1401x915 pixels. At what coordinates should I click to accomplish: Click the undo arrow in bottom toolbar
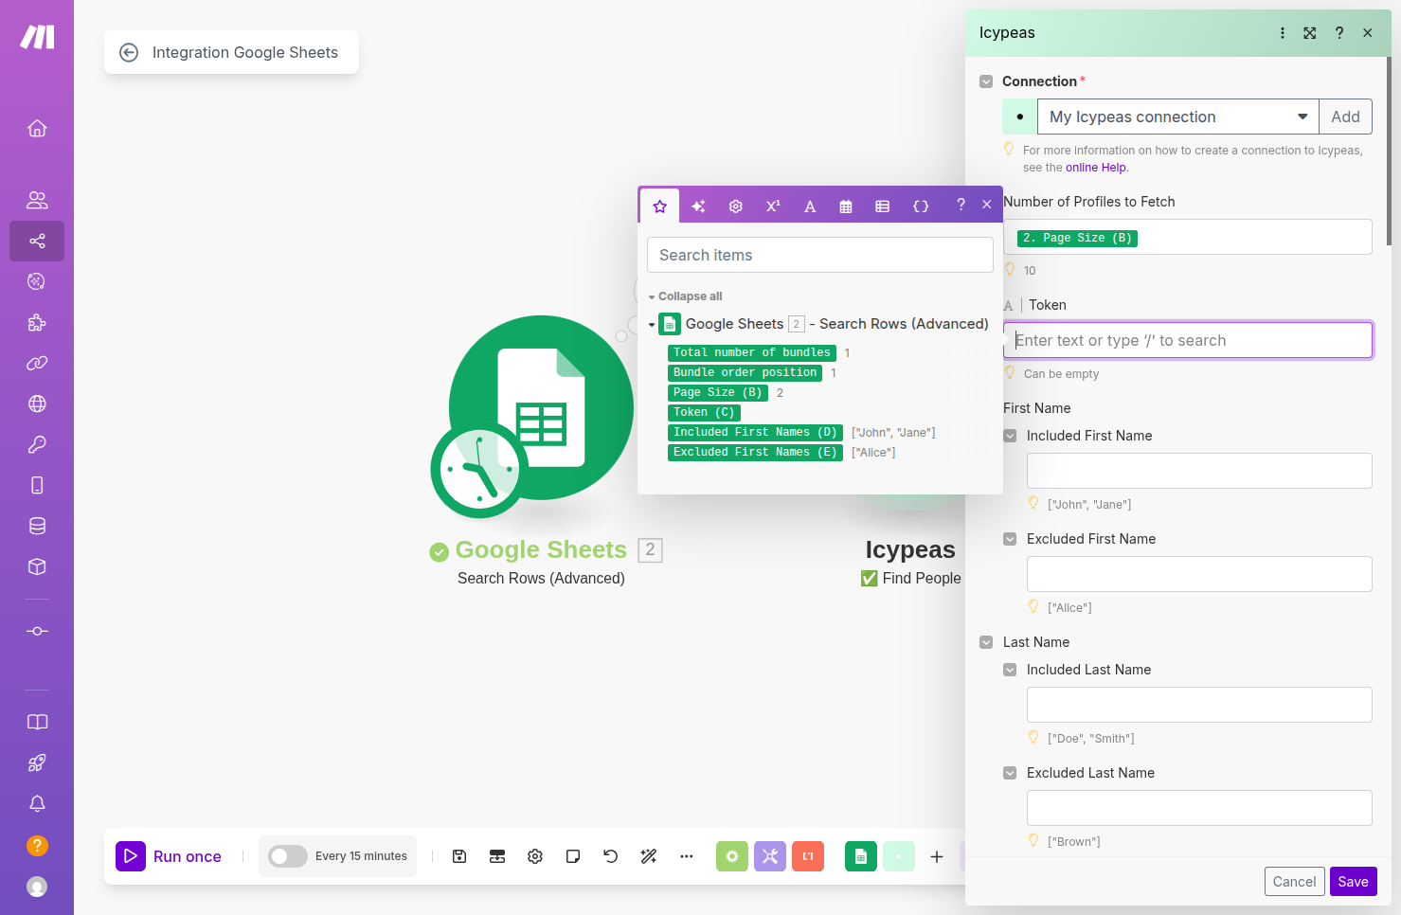tap(611, 856)
